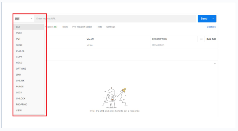Select PROPFIND request method
The height and width of the screenshot is (131, 238).
tap(29, 104)
